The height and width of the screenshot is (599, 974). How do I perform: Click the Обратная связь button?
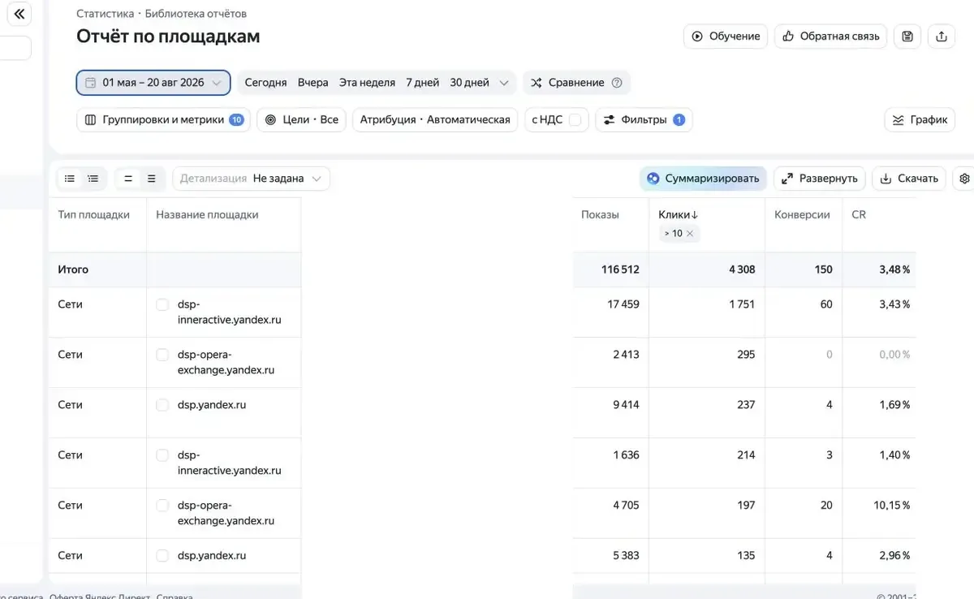click(830, 37)
